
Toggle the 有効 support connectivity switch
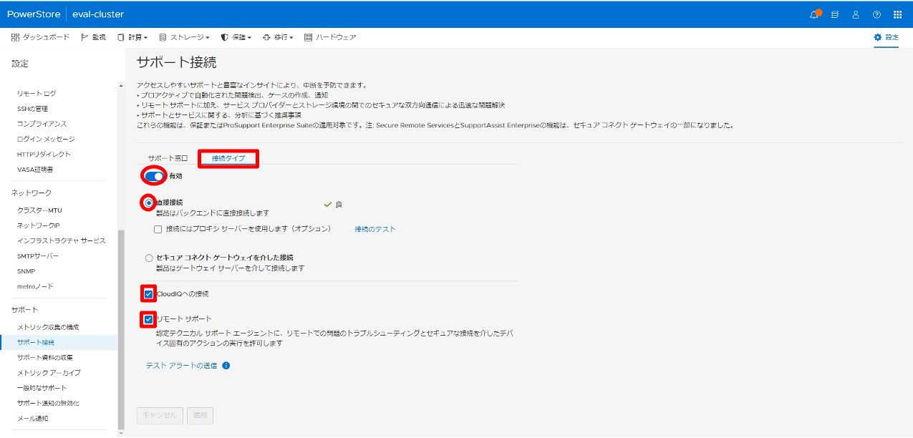155,175
